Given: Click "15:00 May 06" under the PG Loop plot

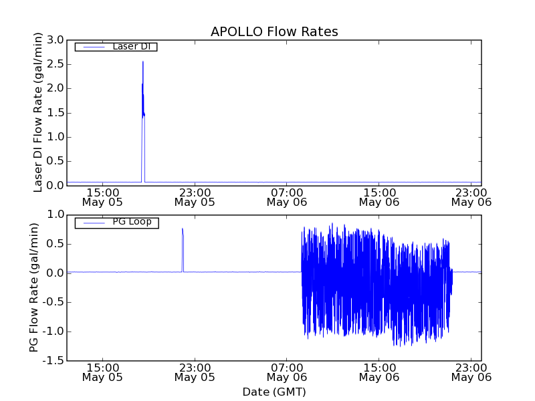Looking at the screenshot, I should (x=379, y=372).
